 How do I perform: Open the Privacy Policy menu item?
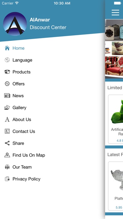[x=52, y=179]
